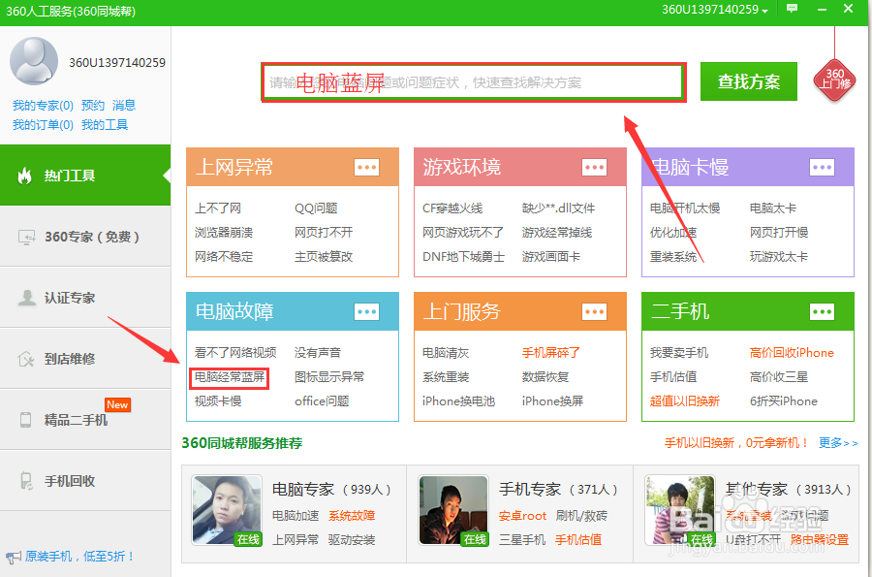Image resolution: width=872 pixels, height=577 pixels.
Task: Open more options in 电脑卡慢 card
Action: [x=822, y=167]
